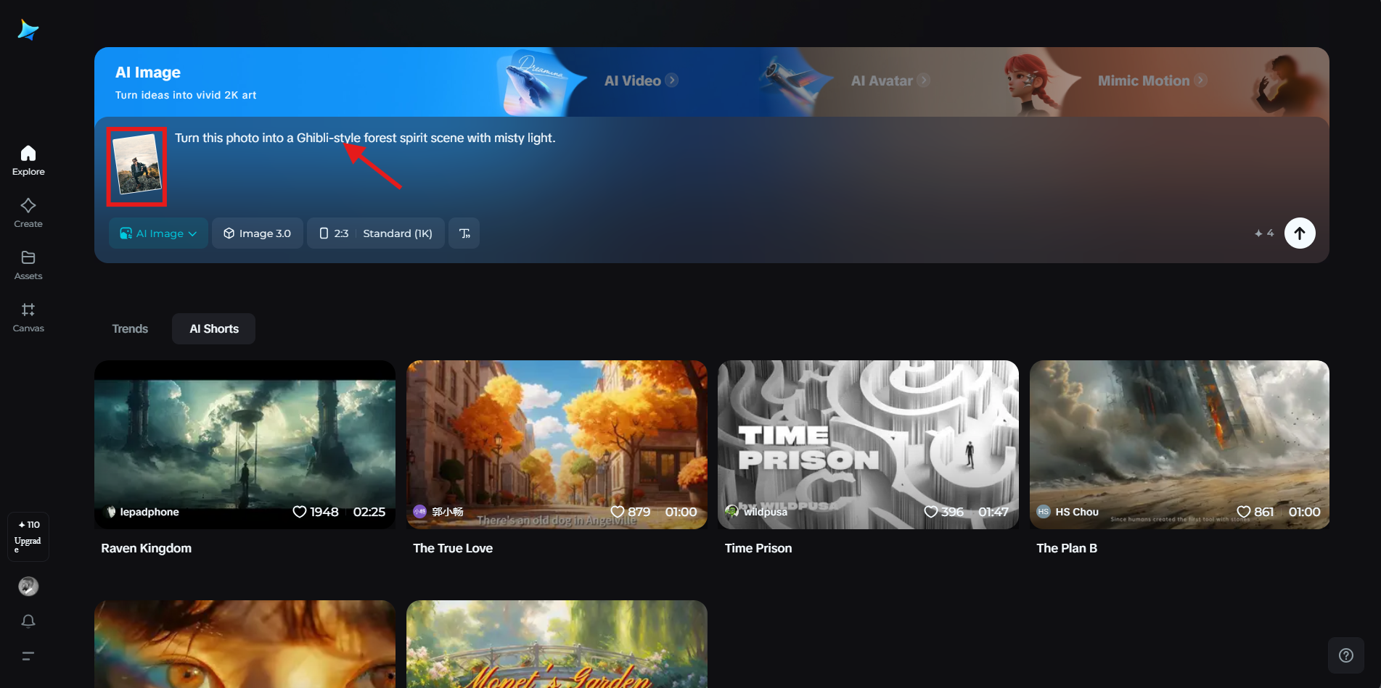Image resolution: width=1381 pixels, height=688 pixels.
Task: Switch to the Mimic Motion banner tab
Action: pos(1152,80)
